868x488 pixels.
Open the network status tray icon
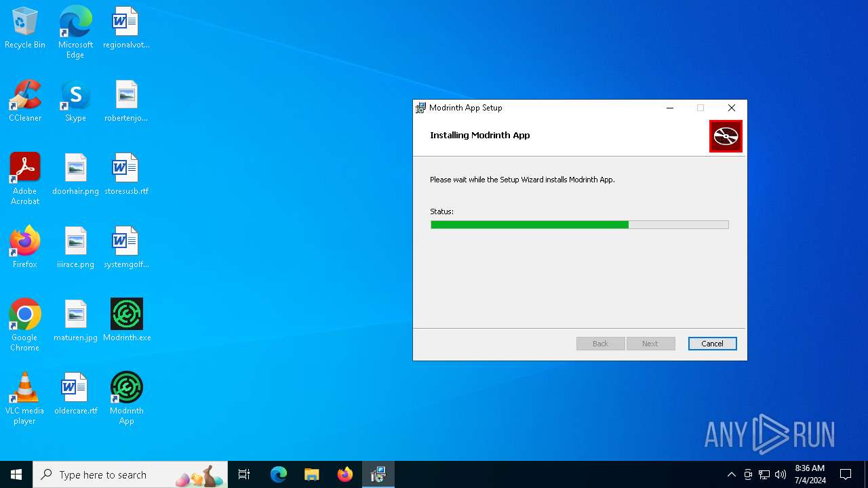coord(764,474)
